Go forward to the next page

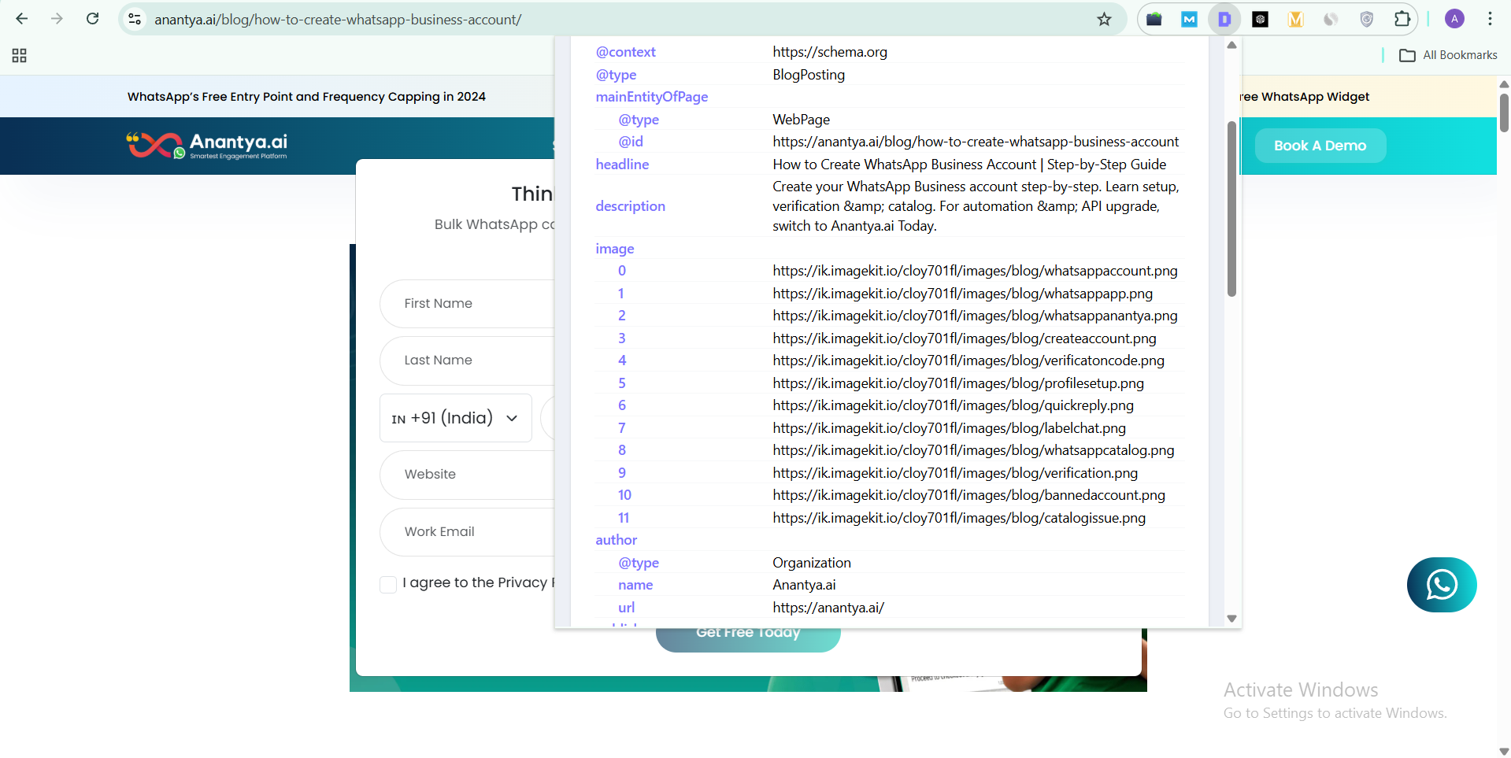click(57, 19)
